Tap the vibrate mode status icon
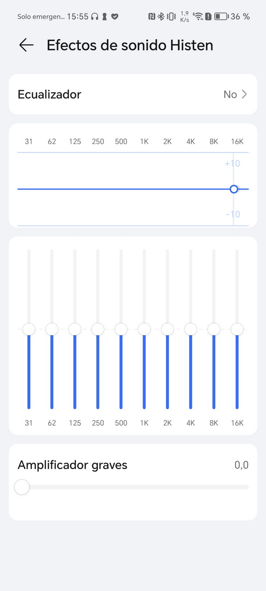 point(171,17)
